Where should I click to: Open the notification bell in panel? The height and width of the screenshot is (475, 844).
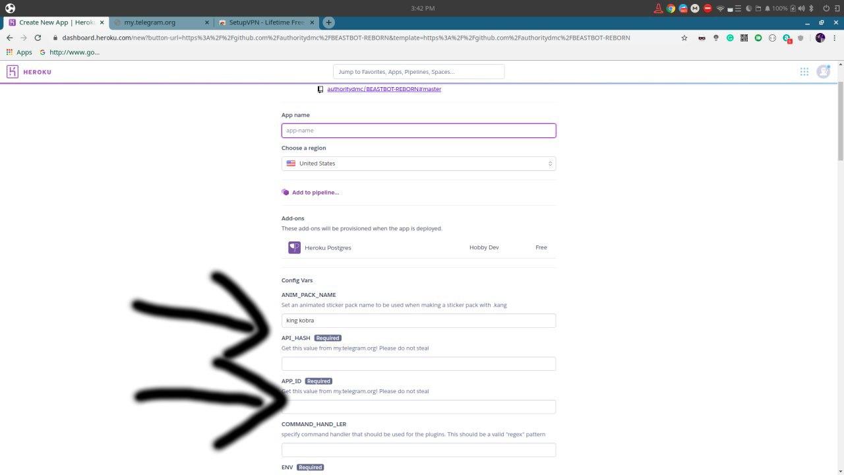[x=768, y=9]
